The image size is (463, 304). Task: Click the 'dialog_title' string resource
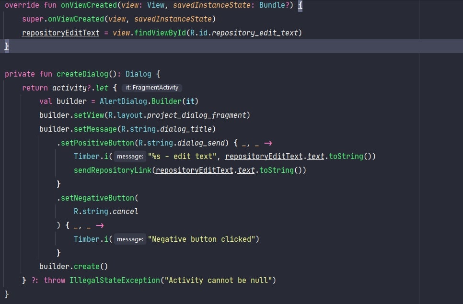(x=186, y=129)
